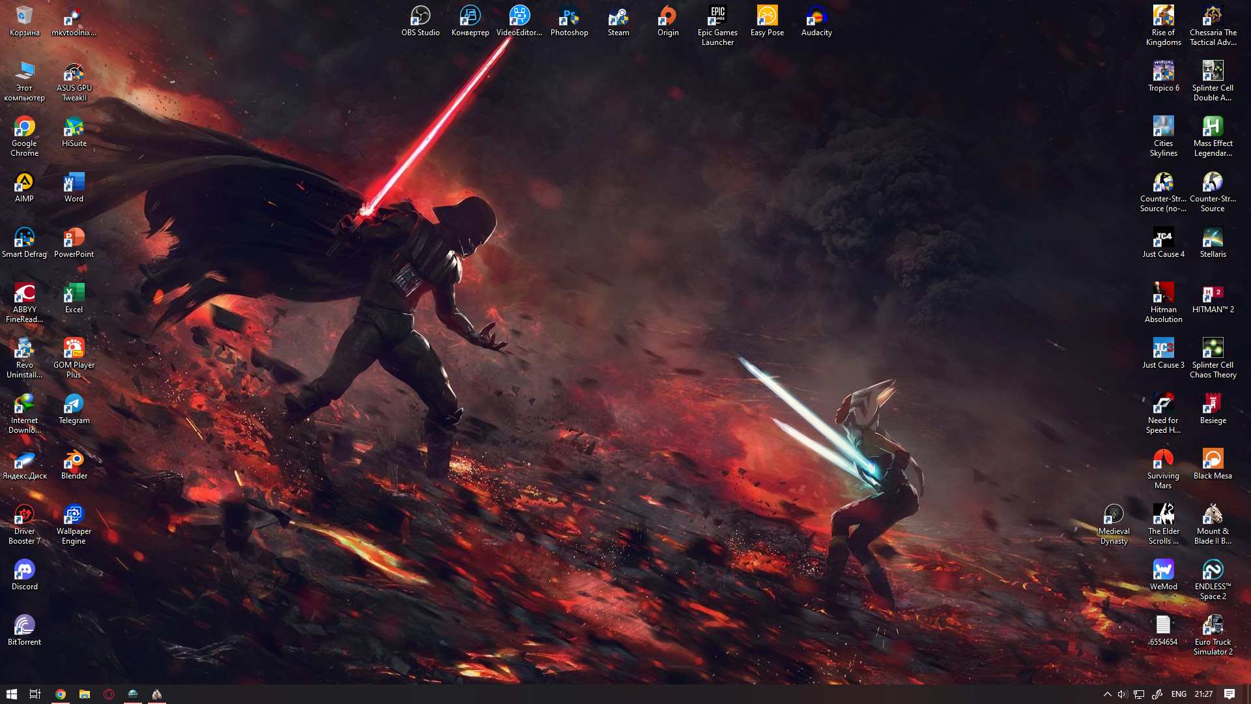
Task: Select the Just Cause 3 icon
Action: 1163,353
